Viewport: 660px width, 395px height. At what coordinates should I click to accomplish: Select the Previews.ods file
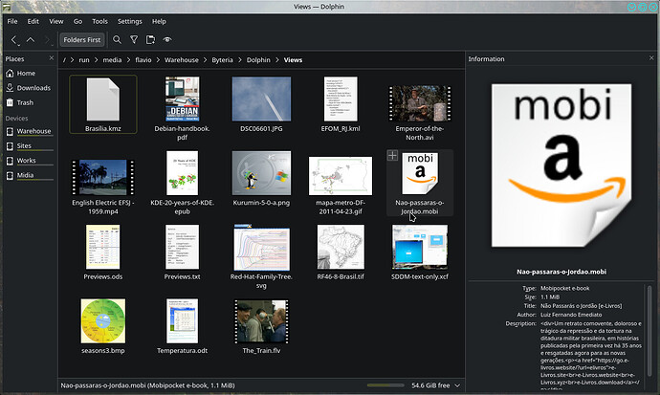pyautogui.click(x=103, y=247)
